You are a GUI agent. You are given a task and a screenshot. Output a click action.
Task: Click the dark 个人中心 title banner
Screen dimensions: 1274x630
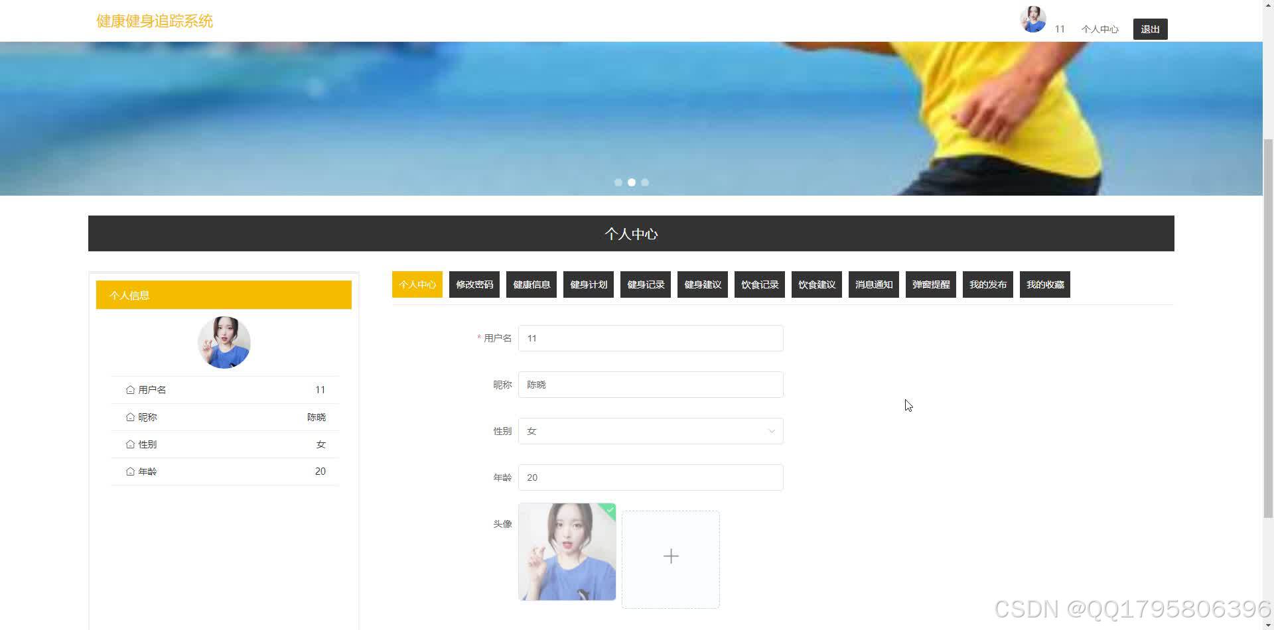tap(631, 233)
